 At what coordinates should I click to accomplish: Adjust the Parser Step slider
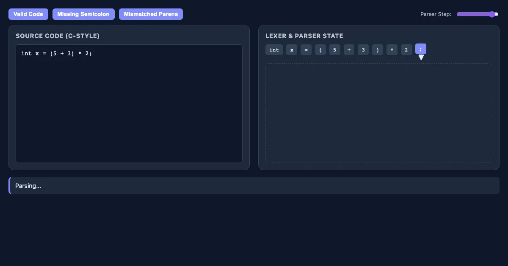tap(478, 14)
